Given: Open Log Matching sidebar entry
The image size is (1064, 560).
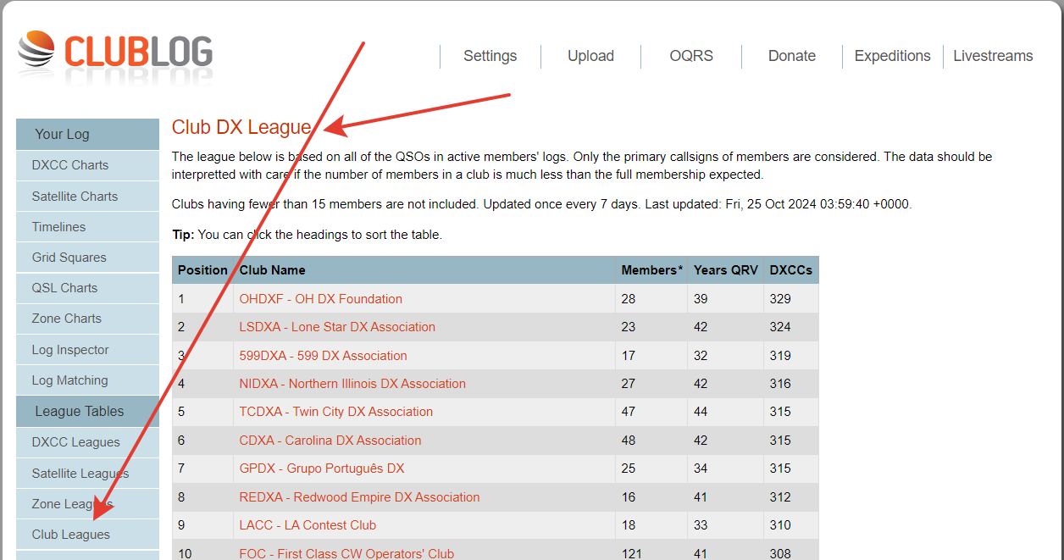Looking at the screenshot, I should click(x=87, y=380).
